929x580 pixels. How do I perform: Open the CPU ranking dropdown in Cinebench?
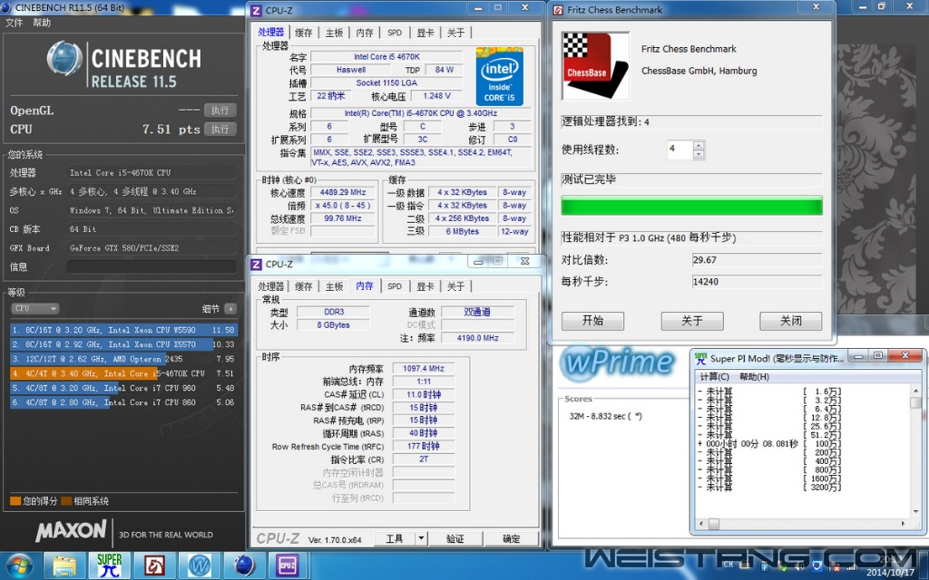coord(35,308)
